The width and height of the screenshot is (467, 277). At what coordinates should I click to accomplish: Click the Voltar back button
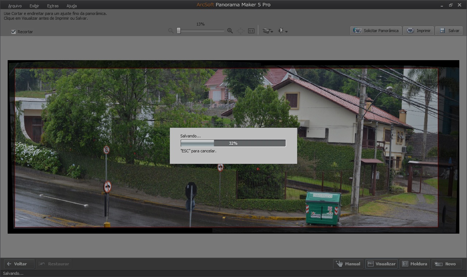[x=19, y=264]
